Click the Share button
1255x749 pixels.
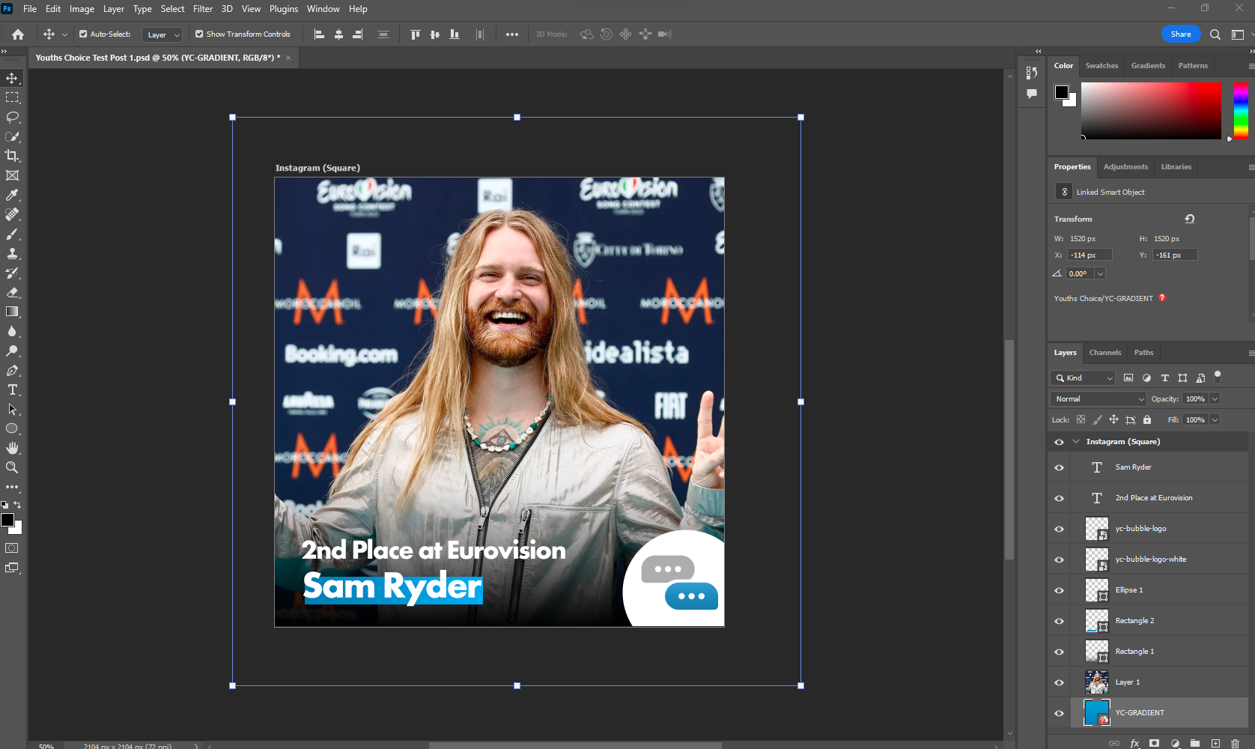(1180, 34)
